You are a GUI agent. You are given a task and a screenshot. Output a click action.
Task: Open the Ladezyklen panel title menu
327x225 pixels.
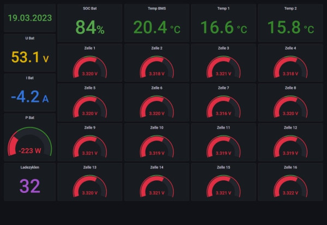[x=29, y=167]
